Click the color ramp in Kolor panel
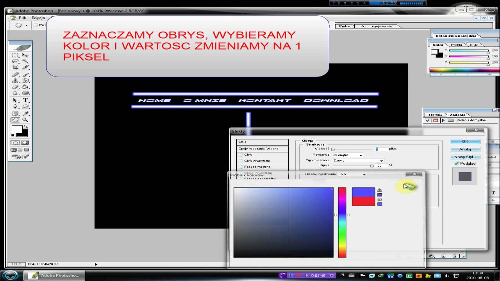Viewport: 500px width, 281px height. (x=464, y=71)
